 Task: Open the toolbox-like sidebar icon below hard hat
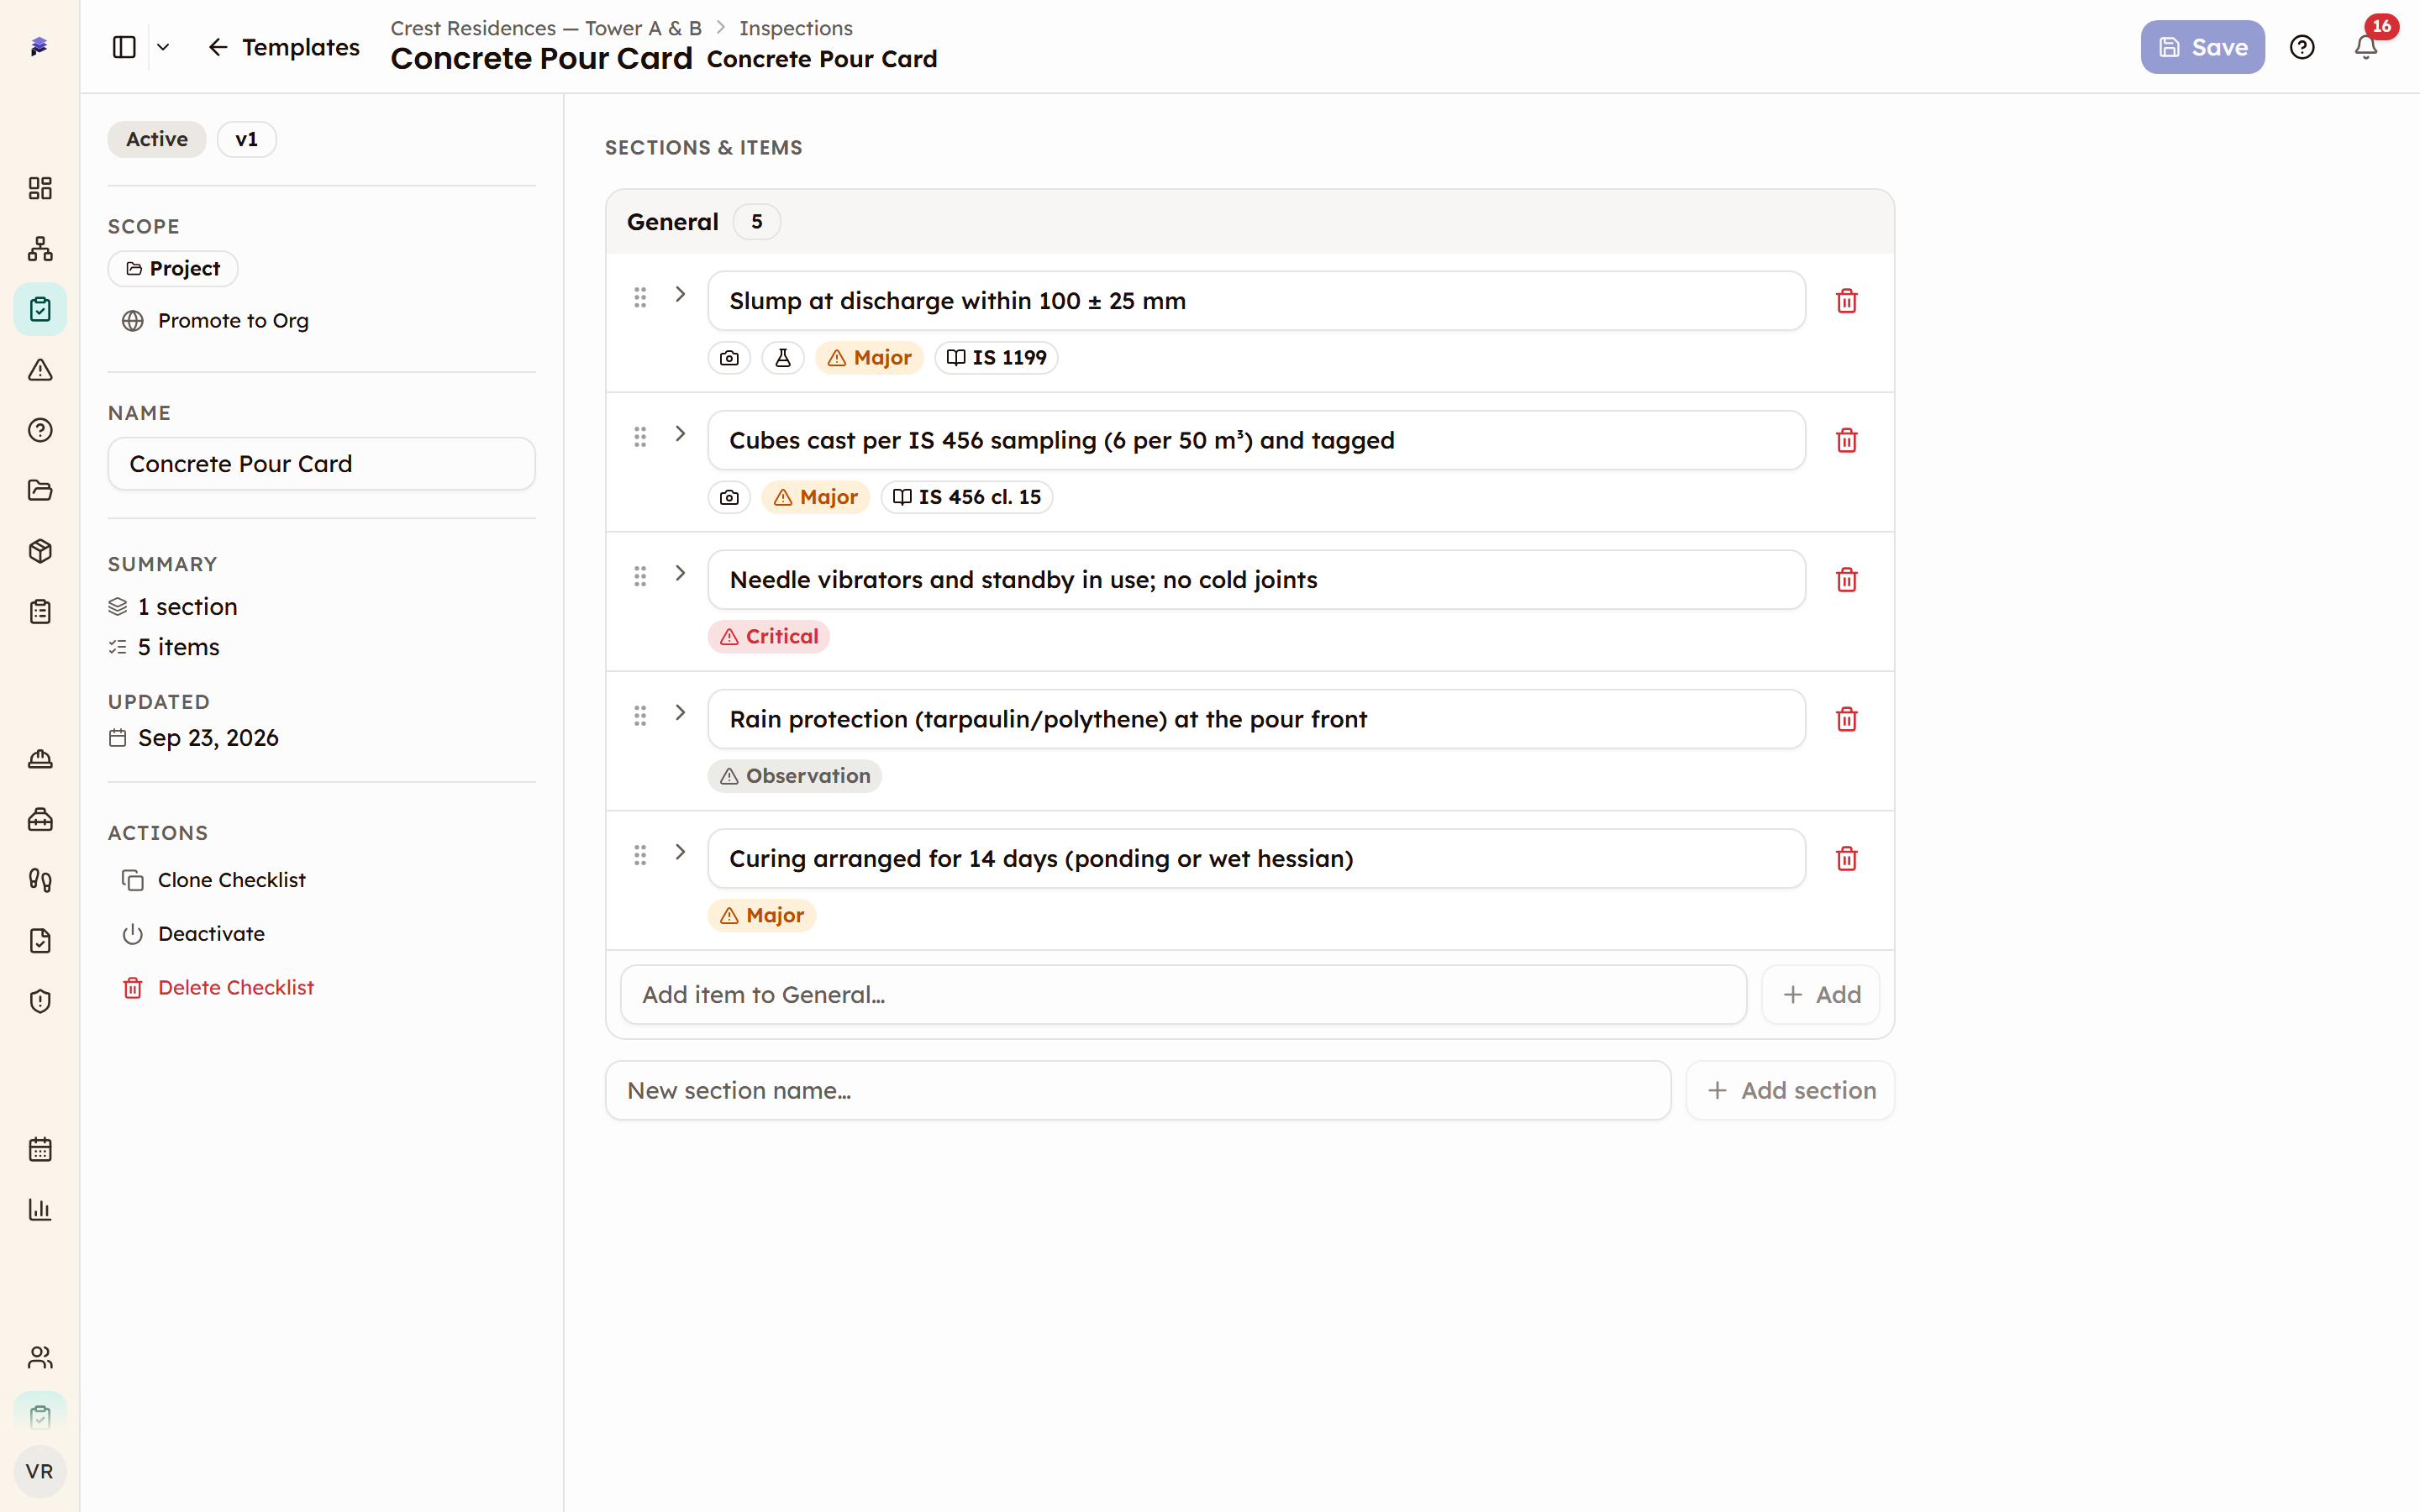coord(40,820)
